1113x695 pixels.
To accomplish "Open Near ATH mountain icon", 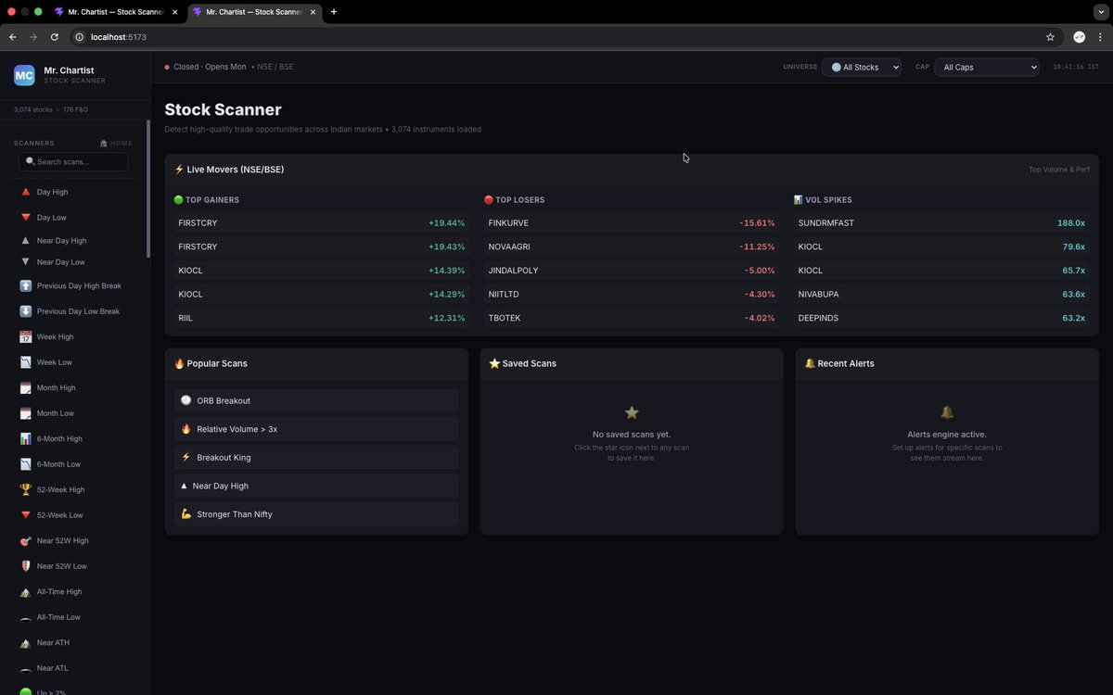I will 26,642.
